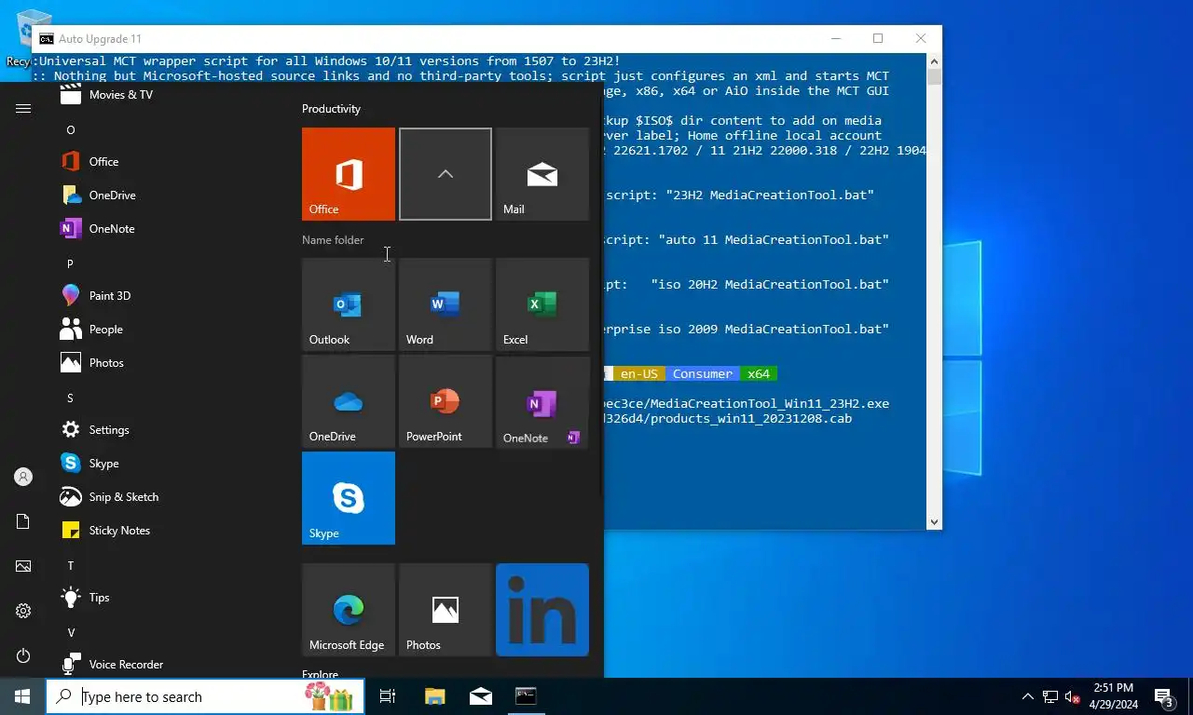Open the notification center
The height and width of the screenshot is (715, 1193).
[x=1164, y=696]
